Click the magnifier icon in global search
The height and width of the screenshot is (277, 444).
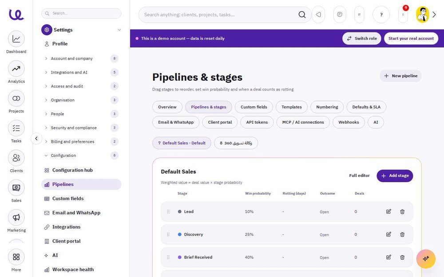click(302, 15)
